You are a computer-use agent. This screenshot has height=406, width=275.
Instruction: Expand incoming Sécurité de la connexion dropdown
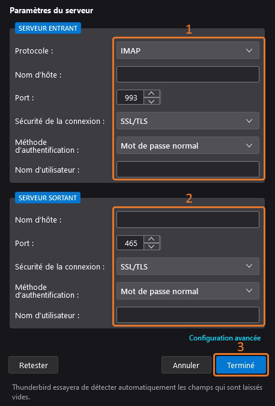click(188, 121)
